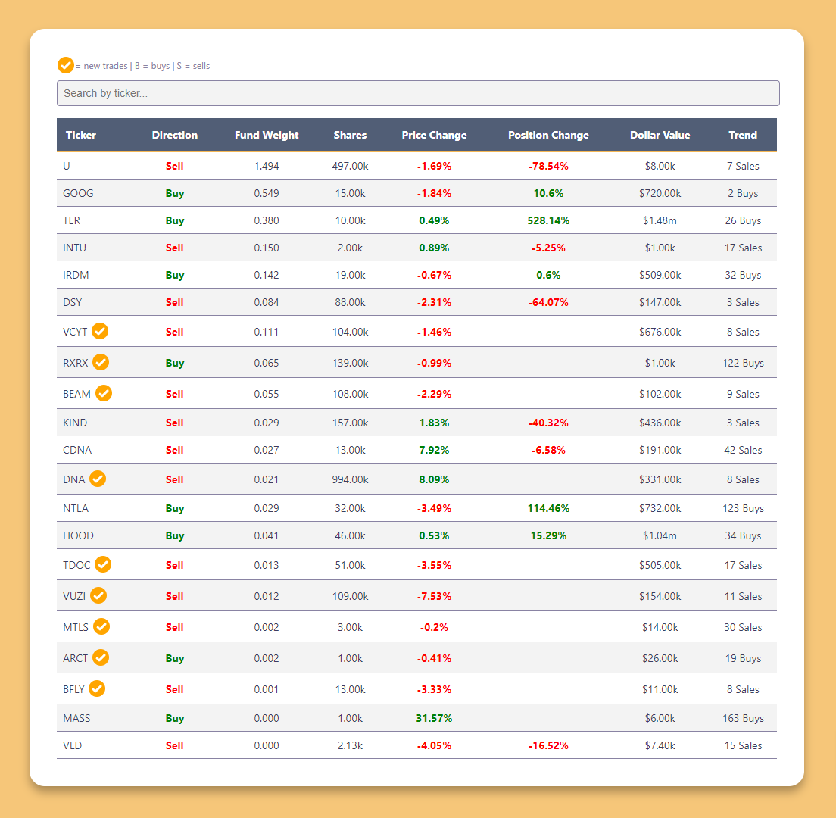Focus the Search by ticker field
Screen dimensions: 836x818
[418, 93]
